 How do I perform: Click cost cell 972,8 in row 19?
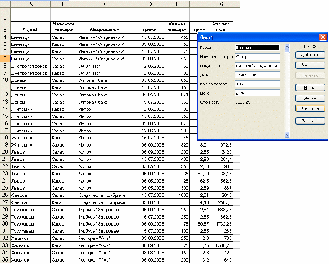click(221, 145)
